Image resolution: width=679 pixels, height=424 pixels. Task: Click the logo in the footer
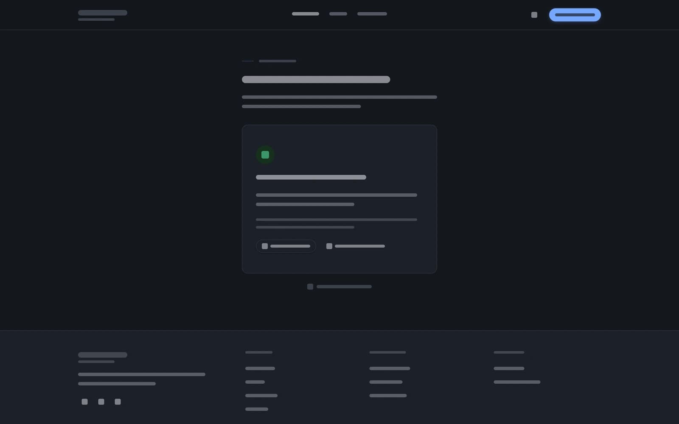point(103,357)
